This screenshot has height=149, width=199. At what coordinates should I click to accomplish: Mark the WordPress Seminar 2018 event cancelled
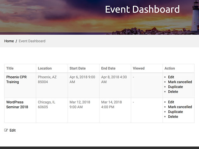tap(180, 107)
